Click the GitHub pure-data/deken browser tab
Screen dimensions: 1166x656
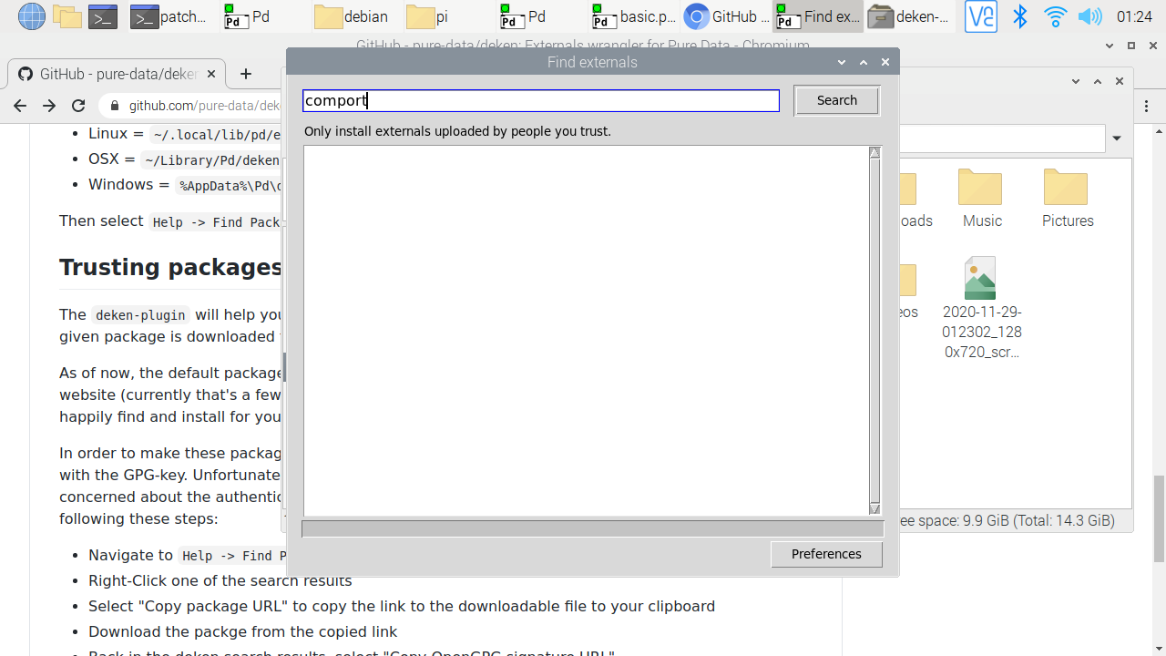pyautogui.click(x=116, y=74)
